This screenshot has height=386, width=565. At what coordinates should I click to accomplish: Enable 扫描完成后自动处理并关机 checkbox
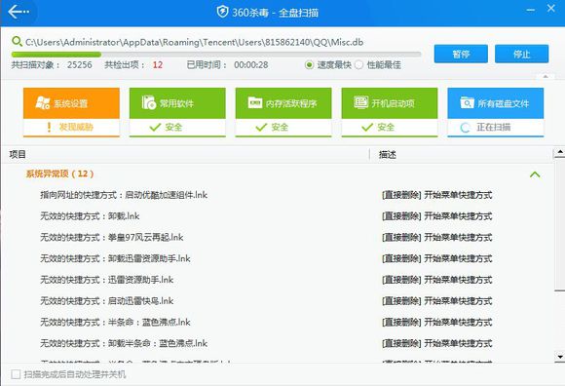tap(16, 374)
